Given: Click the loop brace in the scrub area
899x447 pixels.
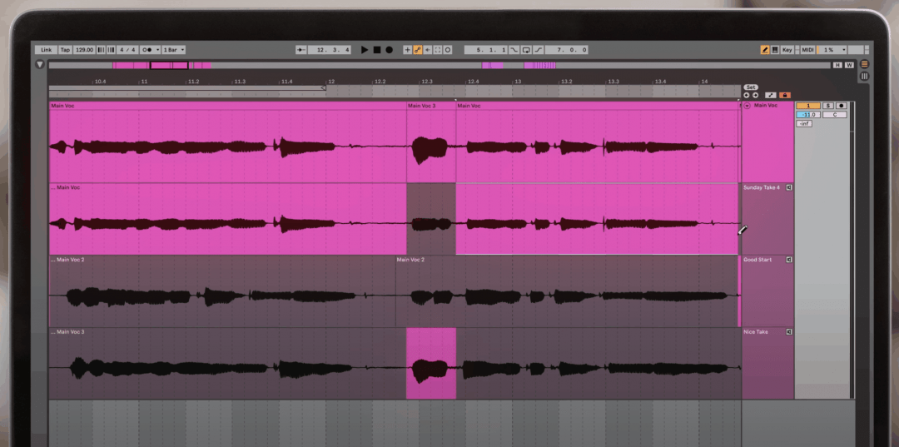Looking at the screenshot, I should click(x=187, y=87).
